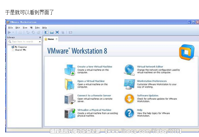
Task: Toggle the thumbnail bar toolbar icon
Action: [x=52, y=32]
